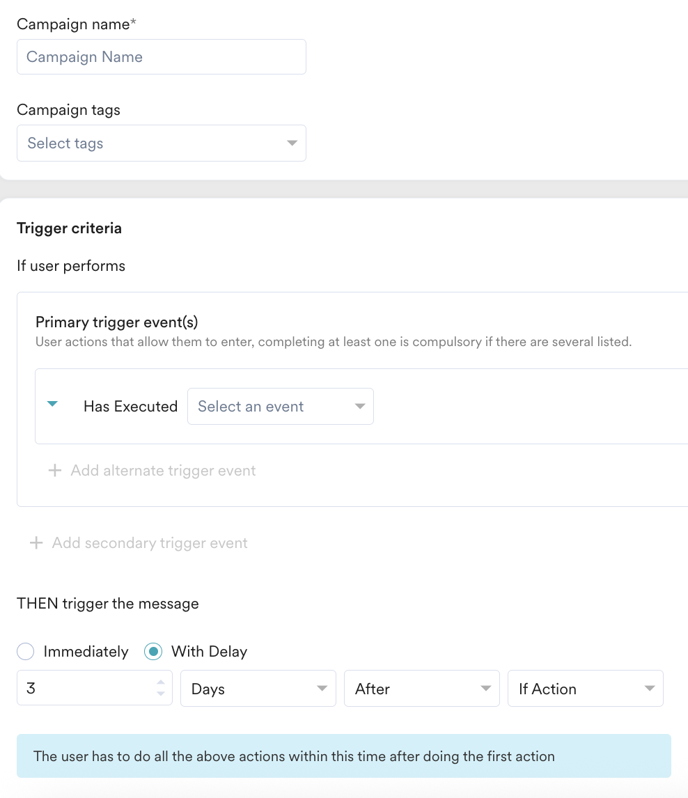Screen dimensions: 688x798
Task: Collapse the Has Executed teal arrow
Action: [52, 404]
